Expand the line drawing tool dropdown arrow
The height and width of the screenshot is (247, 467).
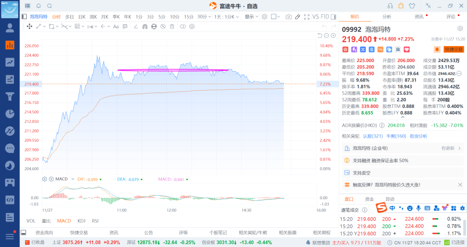tap(45, 26)
